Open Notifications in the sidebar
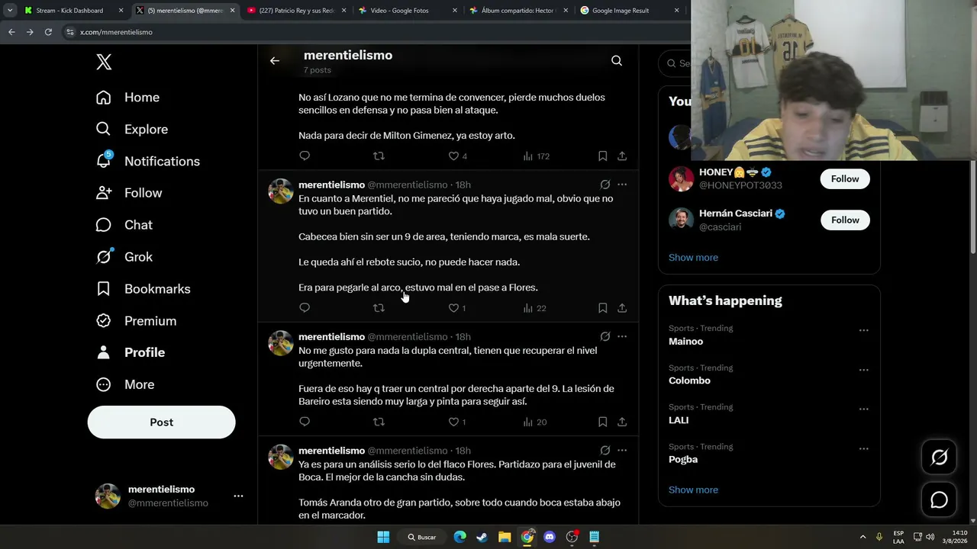The width and height of the screenshot is (977, 549). pos(147,162)
